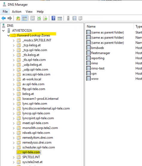Select the lync.spl-tele.com zone
Viewport: 142px width, 166px height.
pyautogui.click(x=35, y=104)
